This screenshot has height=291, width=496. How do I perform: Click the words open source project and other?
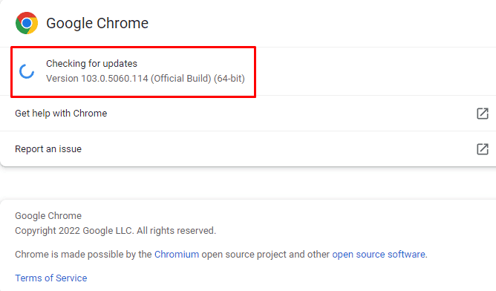click(265, 255)
